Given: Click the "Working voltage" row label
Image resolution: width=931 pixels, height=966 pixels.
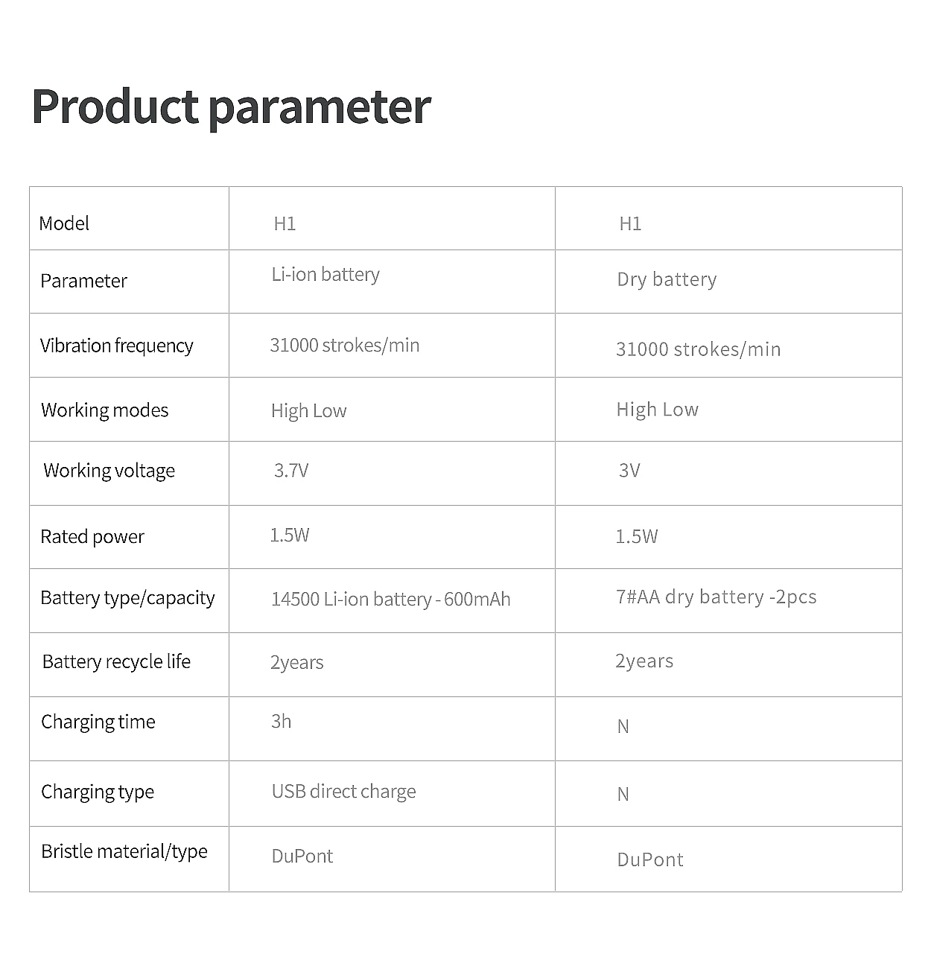Looking at the screenshot, I should pyautogui.click(x=109, y=471).
